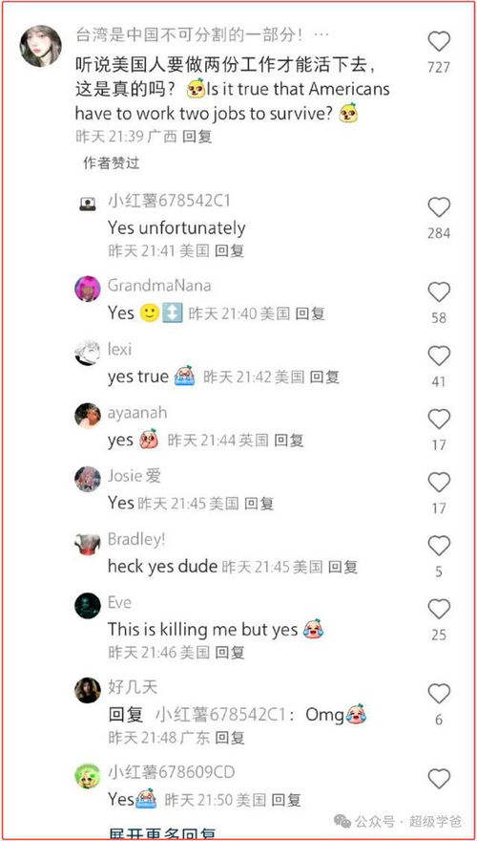Tap the heart next to ayaanah's reply
The image size is (477, 841).
pos(439,420)
